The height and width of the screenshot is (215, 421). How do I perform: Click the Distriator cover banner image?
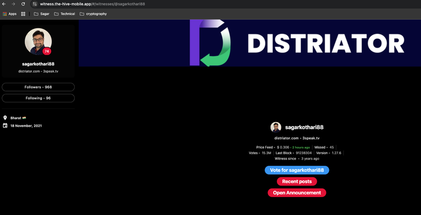coord(249,43)
